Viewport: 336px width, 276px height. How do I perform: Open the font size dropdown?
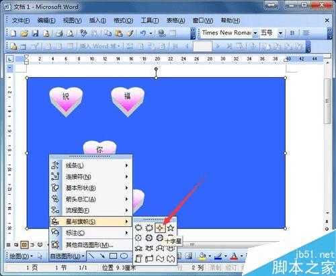click(280, 33)
